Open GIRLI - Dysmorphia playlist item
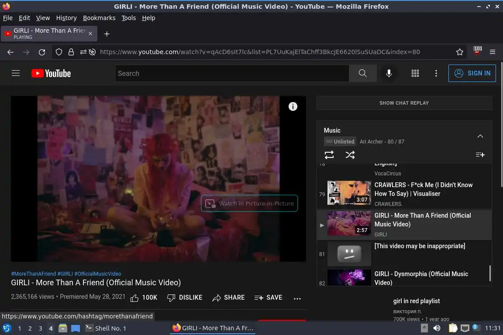The image size is (503, 335). click(x=404, y=277)
